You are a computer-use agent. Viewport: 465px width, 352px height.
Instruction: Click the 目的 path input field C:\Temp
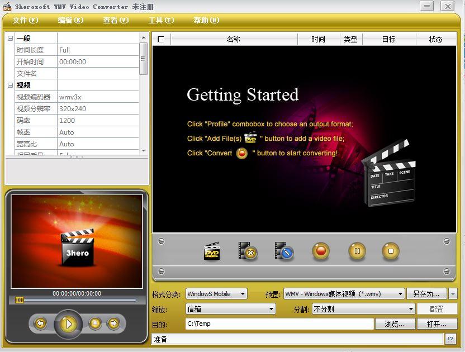[279, 324]
